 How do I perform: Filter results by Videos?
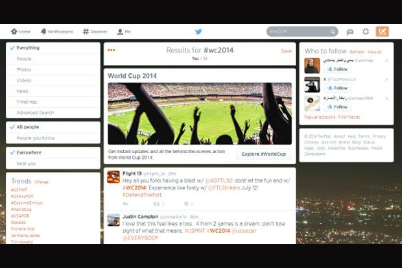coord(53,80)
